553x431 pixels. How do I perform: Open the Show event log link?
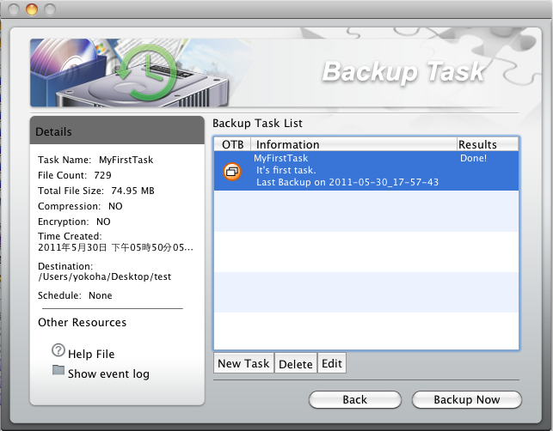tap(108, 373)
